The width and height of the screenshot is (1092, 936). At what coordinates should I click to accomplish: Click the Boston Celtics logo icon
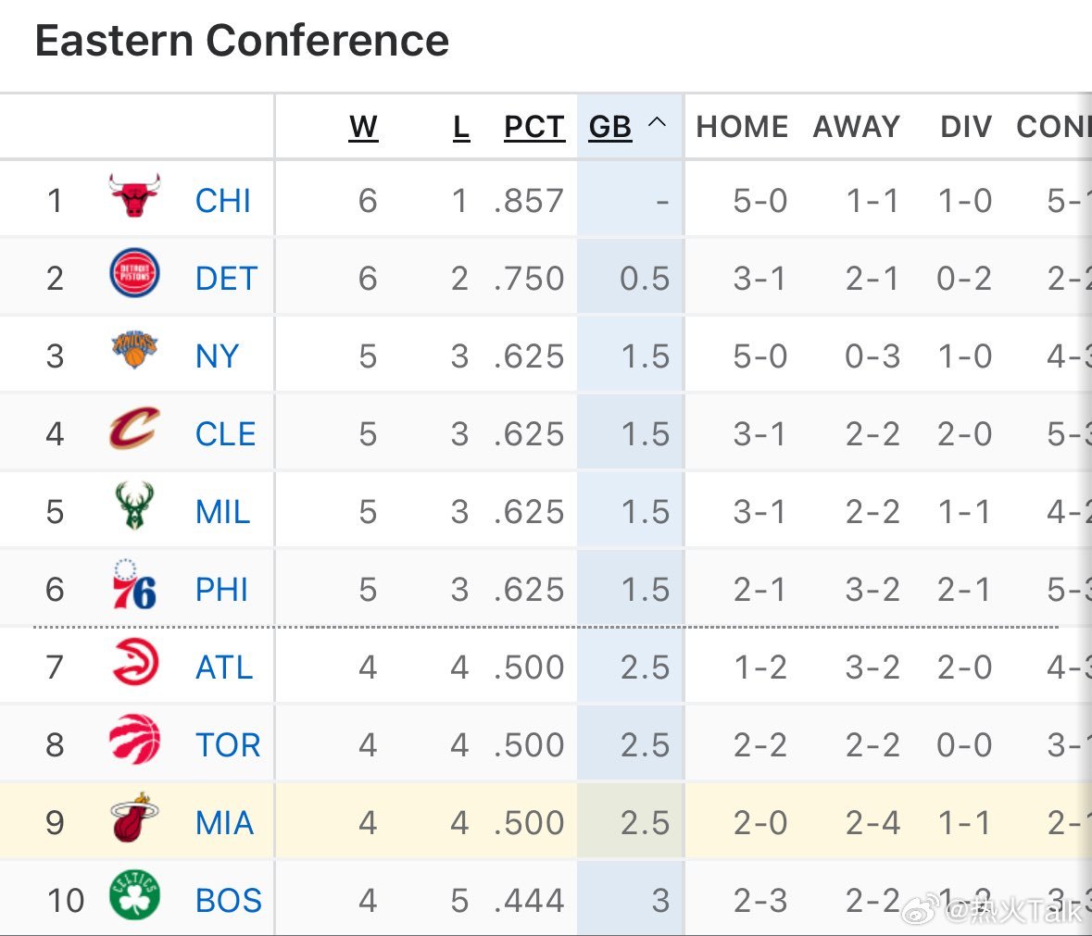pos(134,896)
